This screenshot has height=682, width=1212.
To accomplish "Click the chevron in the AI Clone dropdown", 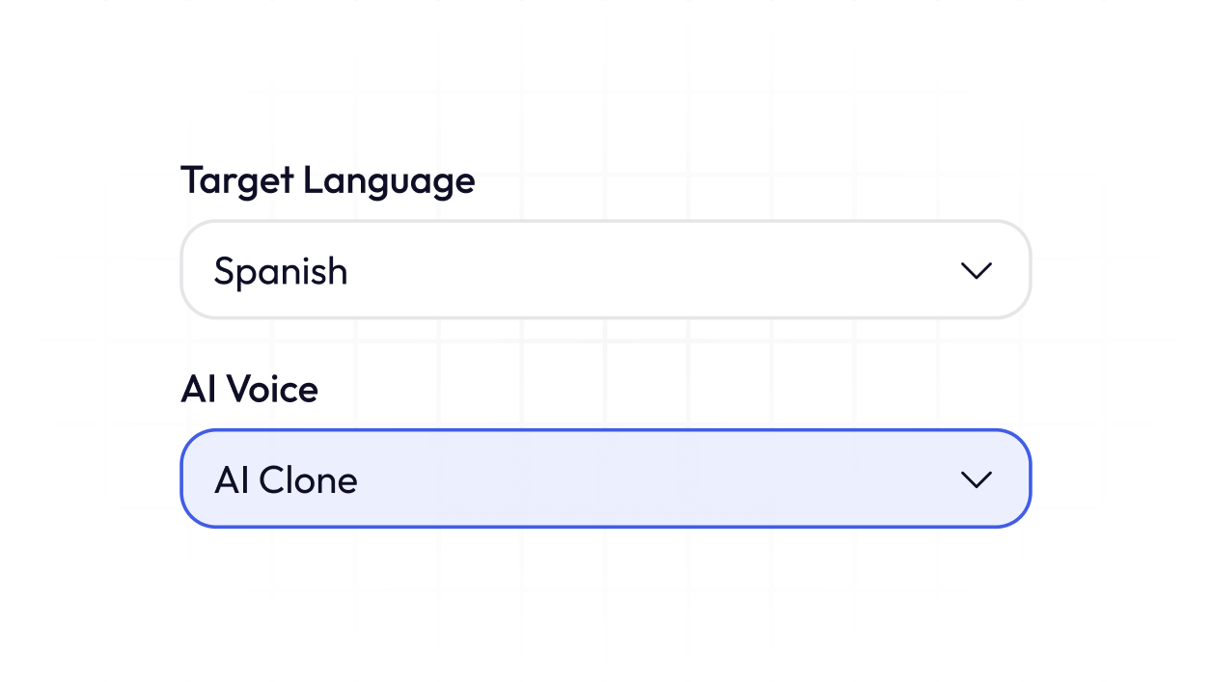I will (x=977, y=479).
